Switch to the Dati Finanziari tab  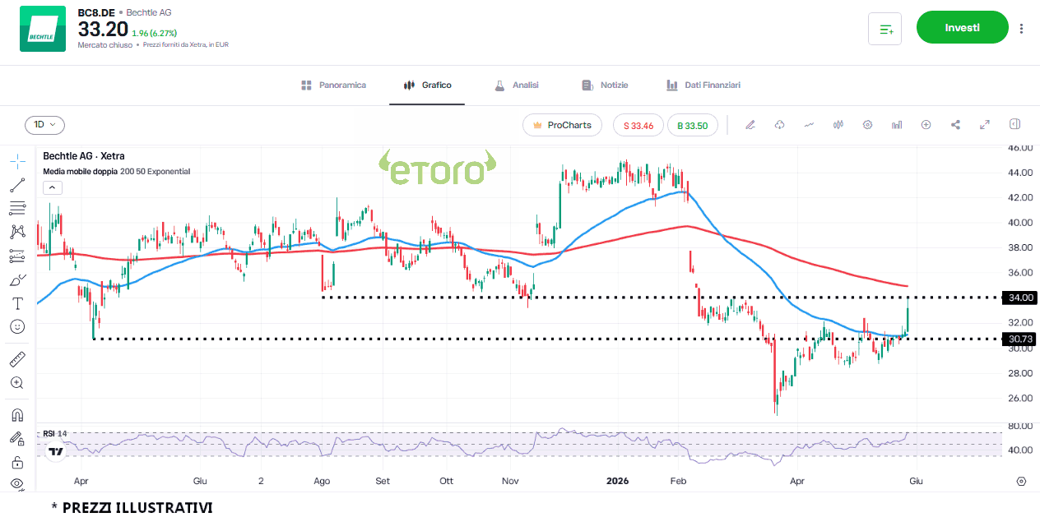703,85
